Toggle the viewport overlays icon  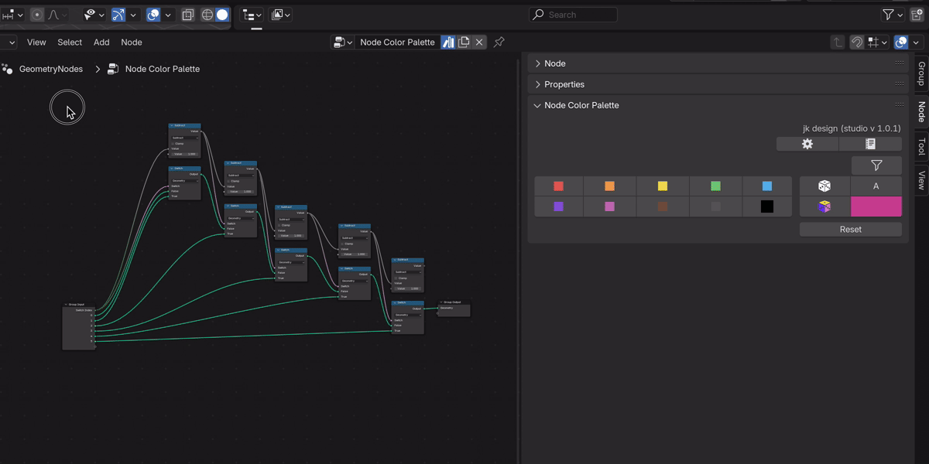click(x=153, y=15)
